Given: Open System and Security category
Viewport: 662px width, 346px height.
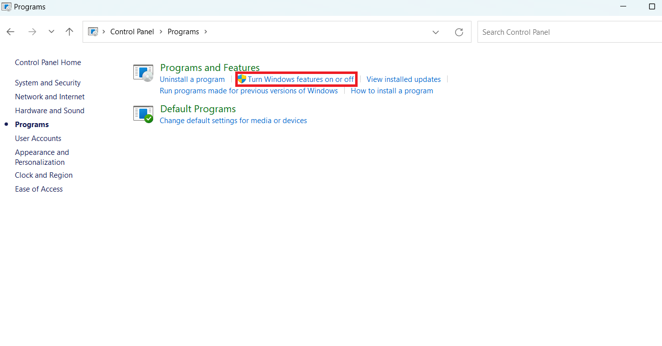Looking at the screenshot, I should coord(48,83).
